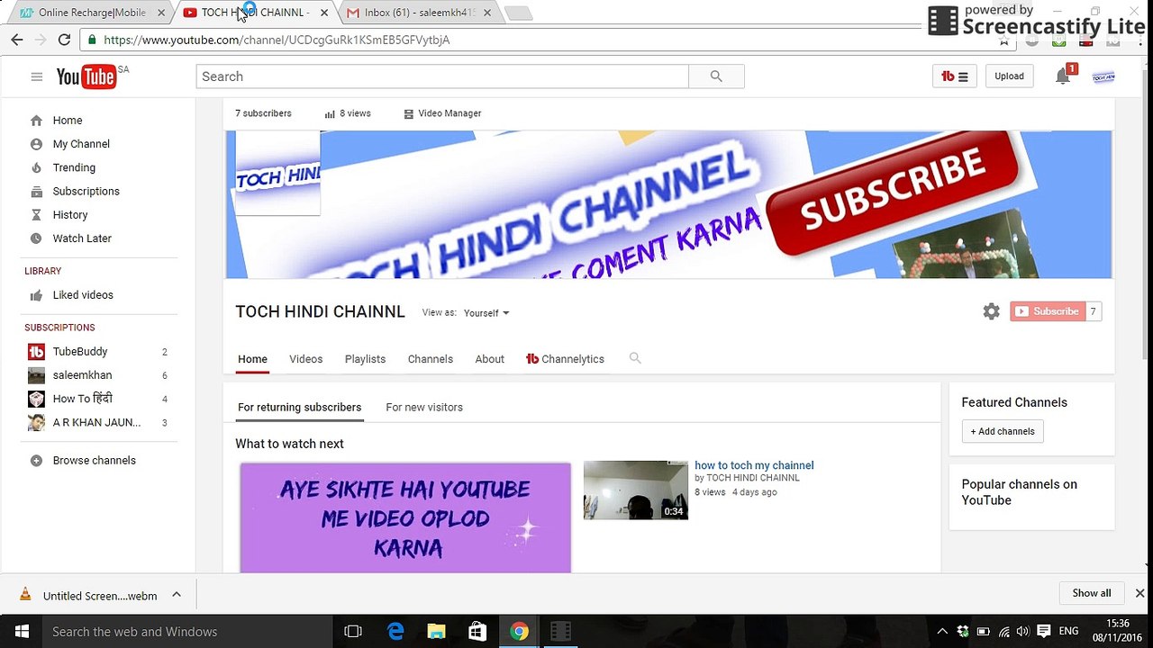Show hidden system tray icons
Screen dimensions: 1153x648
point(942,632)
